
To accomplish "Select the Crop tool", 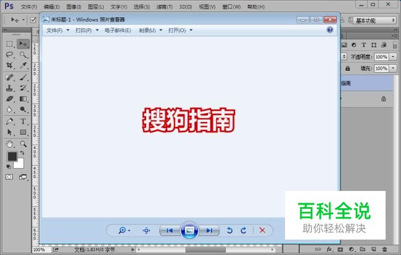I will click(x=9, y=65).
